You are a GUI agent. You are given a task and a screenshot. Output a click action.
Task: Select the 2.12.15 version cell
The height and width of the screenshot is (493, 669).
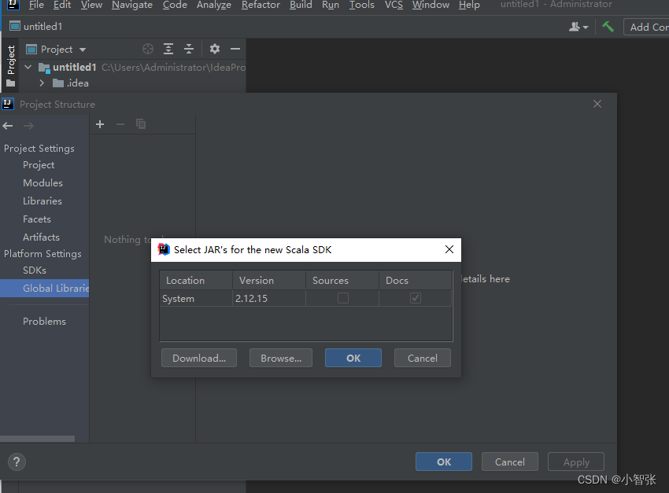[269, 298]
